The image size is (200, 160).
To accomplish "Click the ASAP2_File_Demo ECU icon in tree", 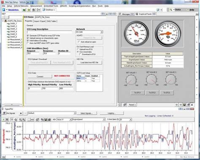I will coord(5,21).
